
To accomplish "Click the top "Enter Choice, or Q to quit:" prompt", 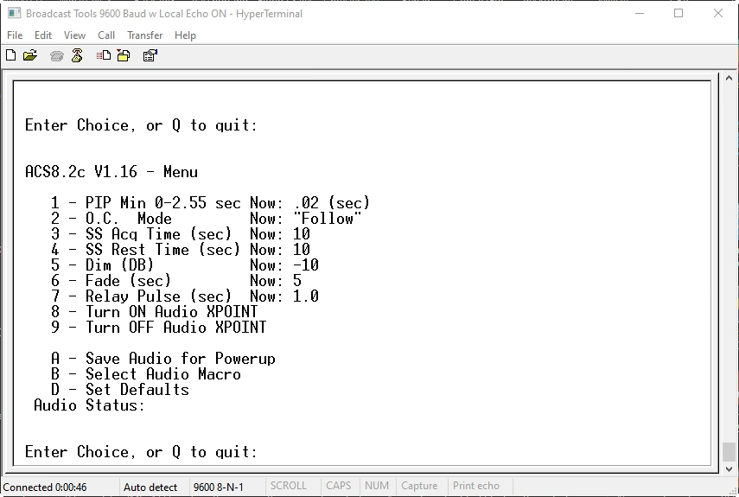I will coord(142,124).
